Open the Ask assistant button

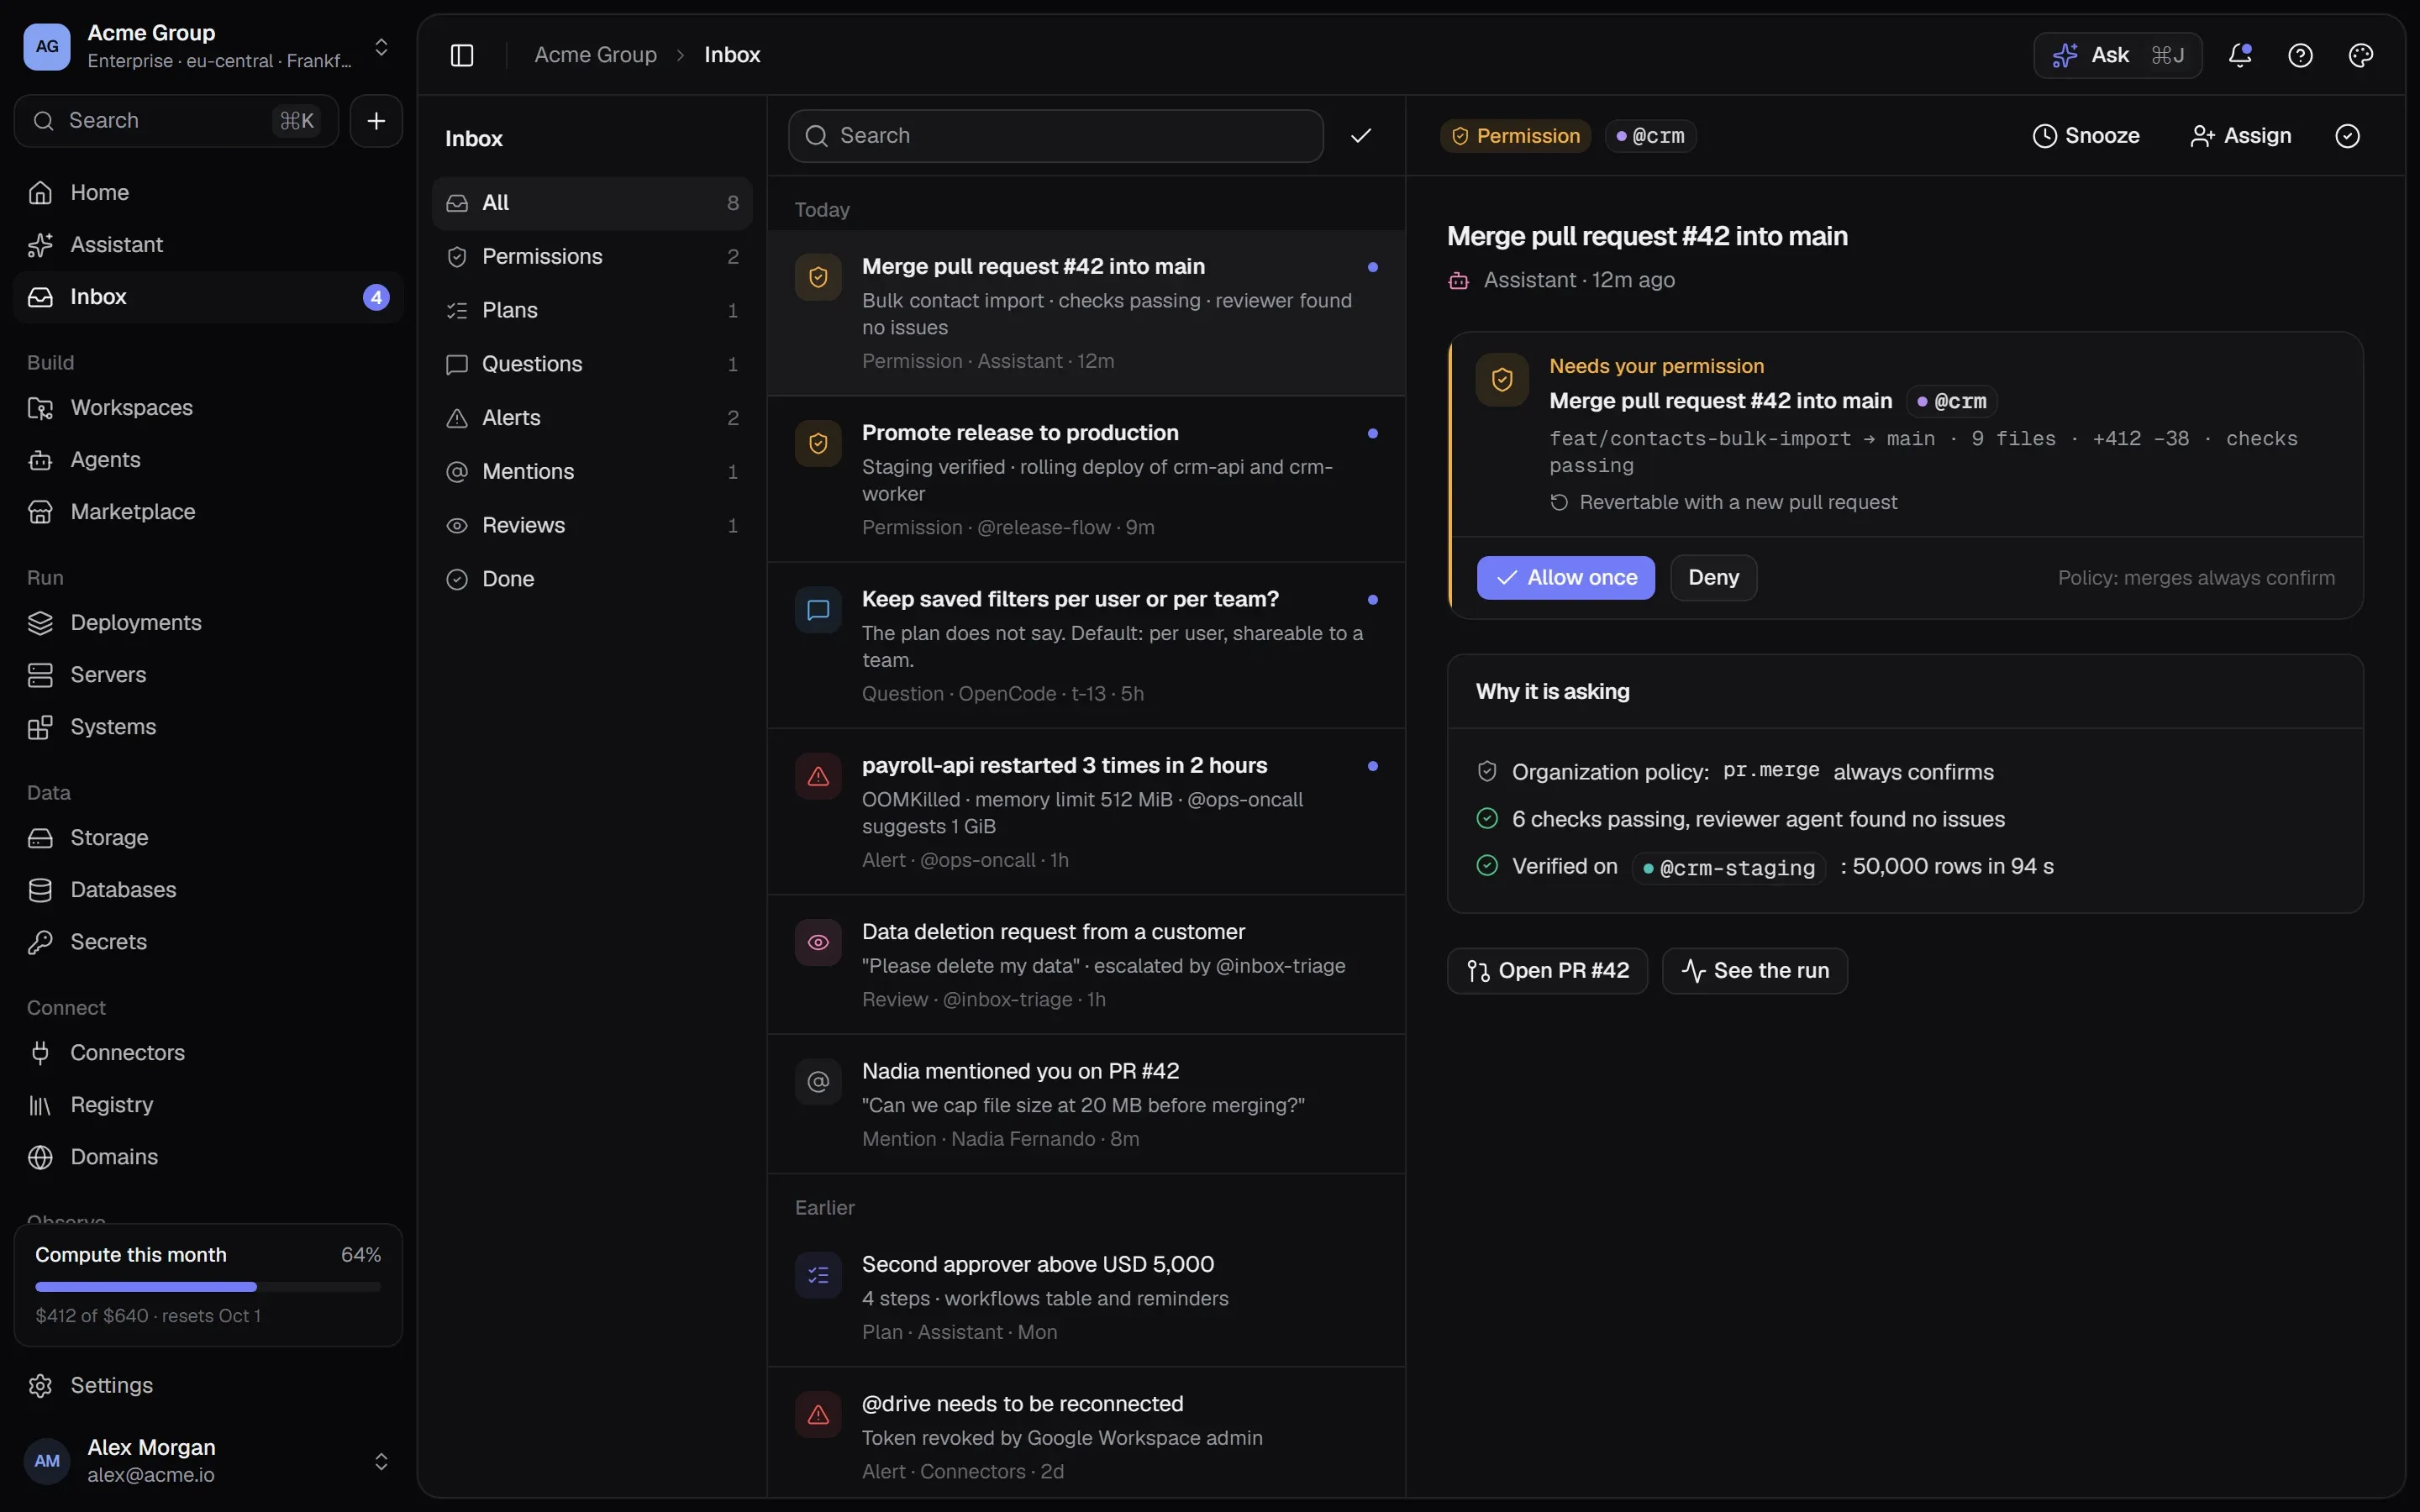pos(2117,55)
